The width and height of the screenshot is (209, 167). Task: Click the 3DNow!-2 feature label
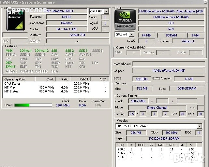tap(41, 51)
